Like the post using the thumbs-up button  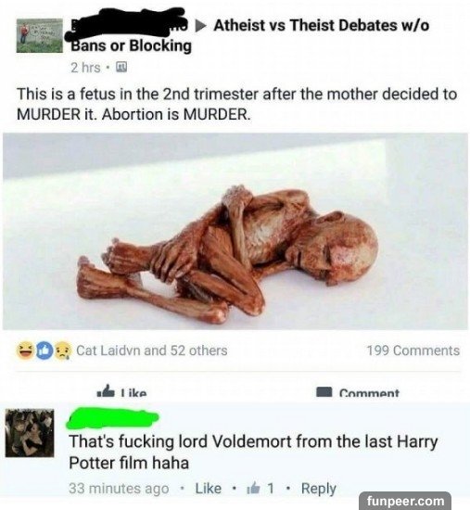point(122,391)
